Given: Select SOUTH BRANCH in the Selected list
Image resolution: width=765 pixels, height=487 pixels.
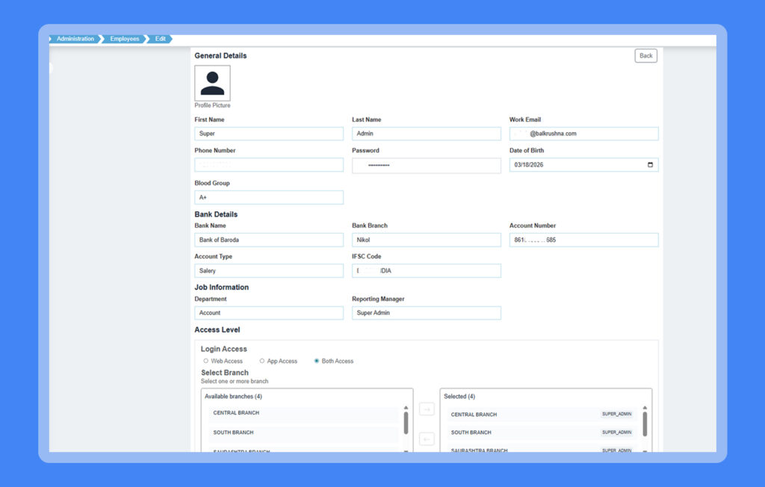Looking at the screenshot, I should (542, 432).
